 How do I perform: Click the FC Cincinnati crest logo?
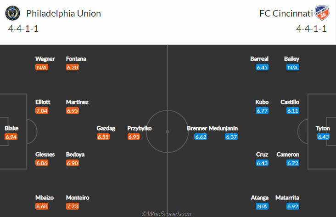point(322,13)
